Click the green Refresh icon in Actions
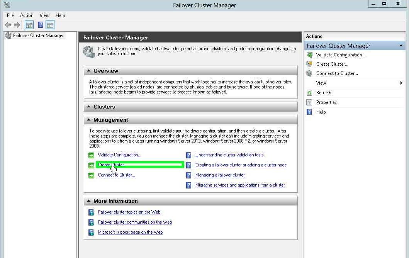 (309, 93)
